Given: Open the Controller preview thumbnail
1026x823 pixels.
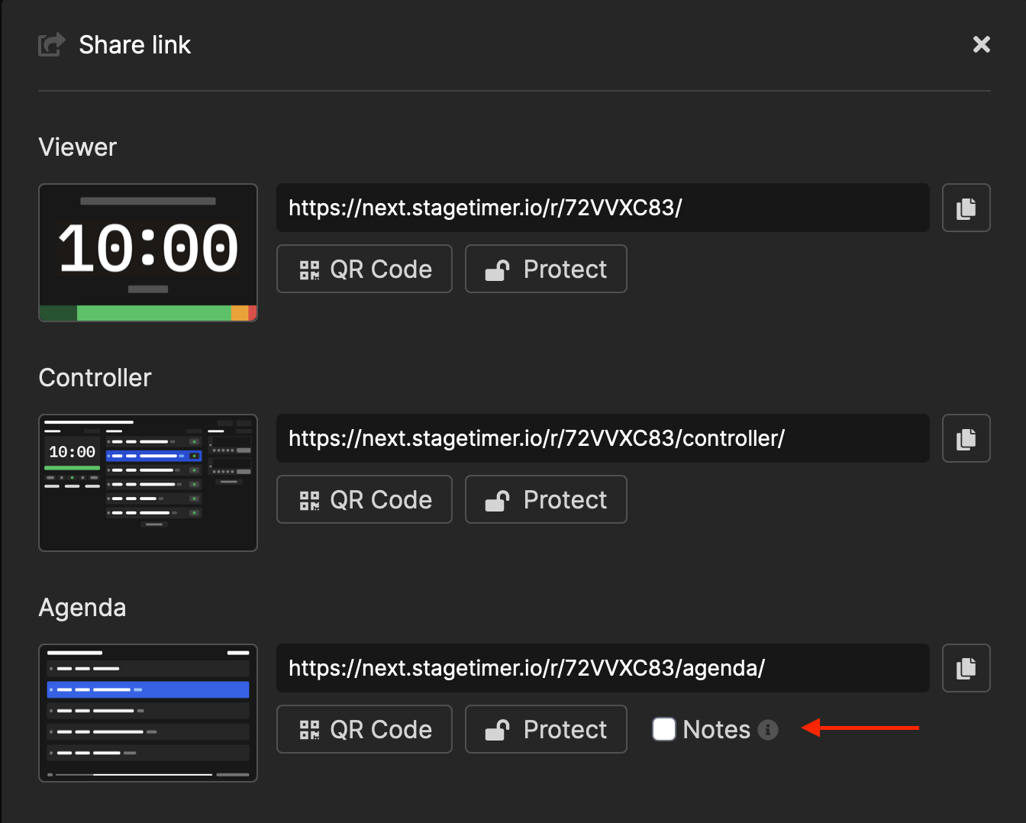Looking at the screenshot, I should (148, 483).
